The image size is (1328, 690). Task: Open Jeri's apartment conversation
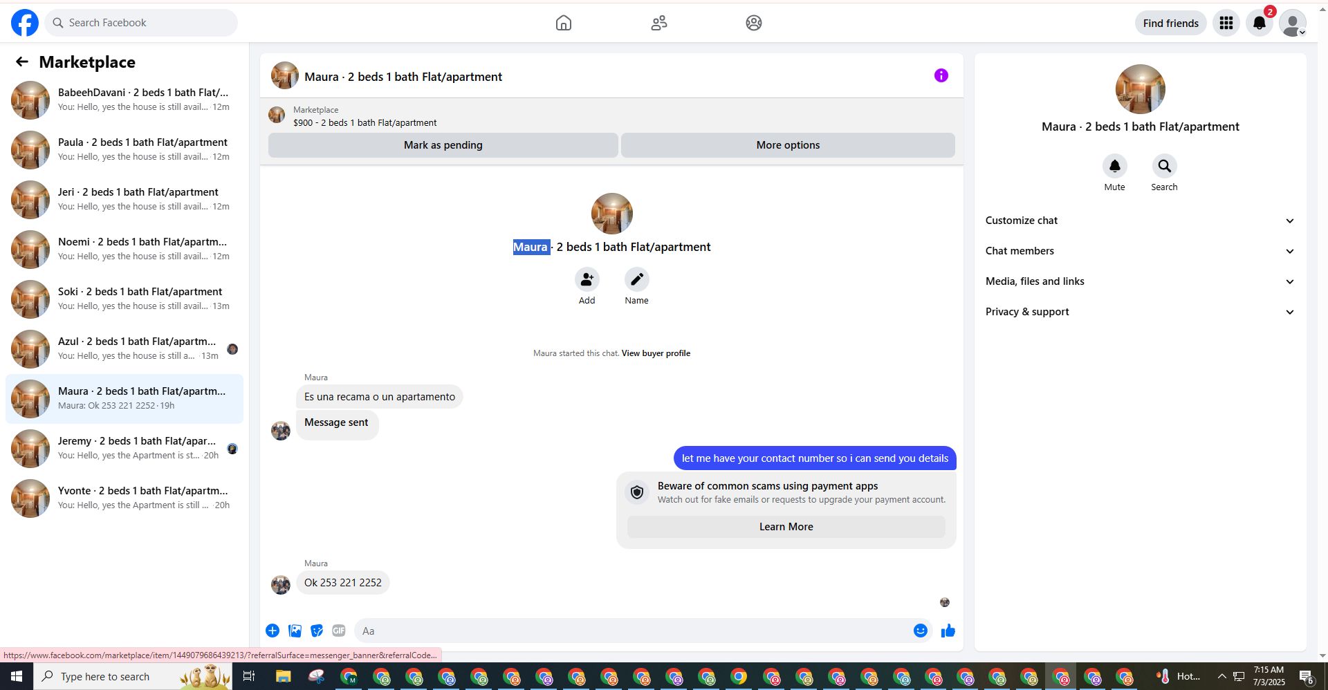click(x=124, y=200)
